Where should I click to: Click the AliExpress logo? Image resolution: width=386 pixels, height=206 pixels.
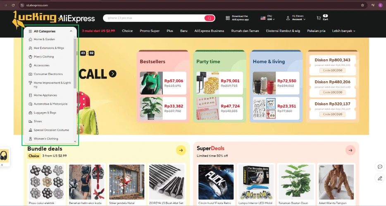click(76, 19)
